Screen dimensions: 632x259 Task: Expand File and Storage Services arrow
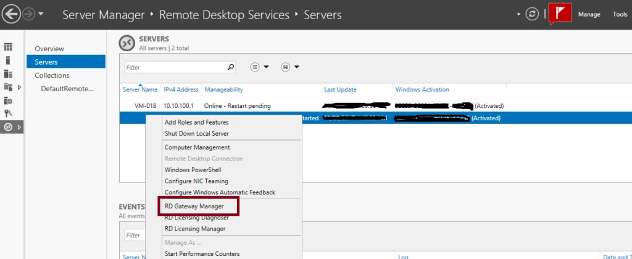(x=19, y=87)
